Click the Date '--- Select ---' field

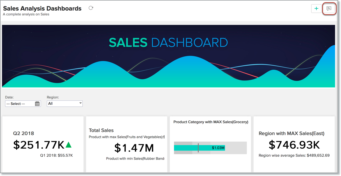point(20,104)
